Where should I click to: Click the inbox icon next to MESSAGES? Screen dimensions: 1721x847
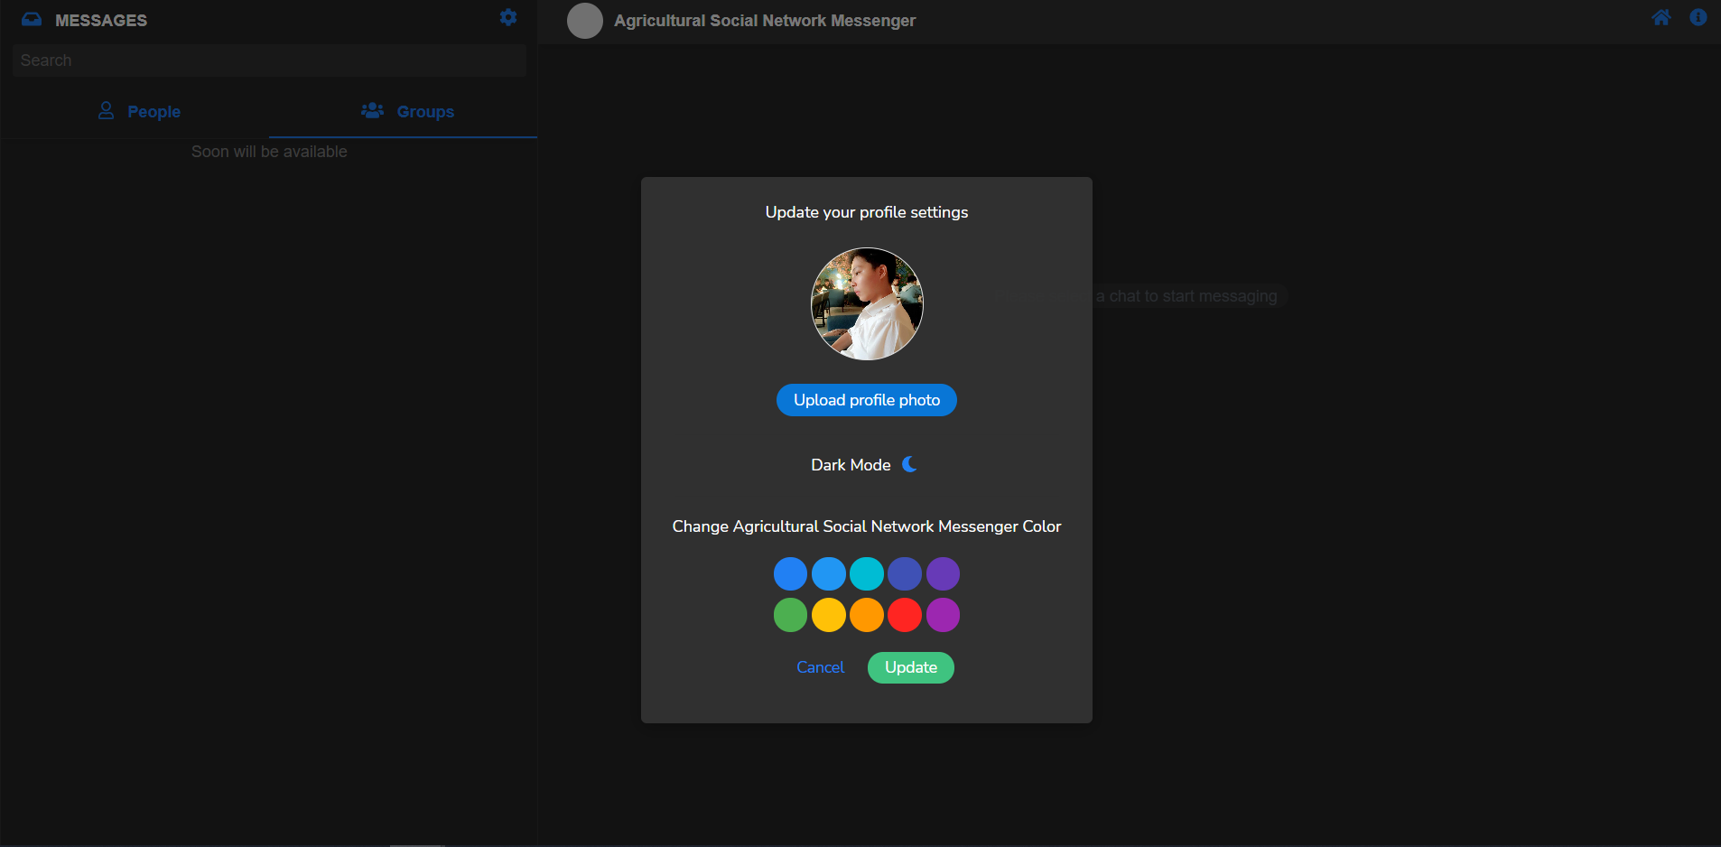point(31,18)
